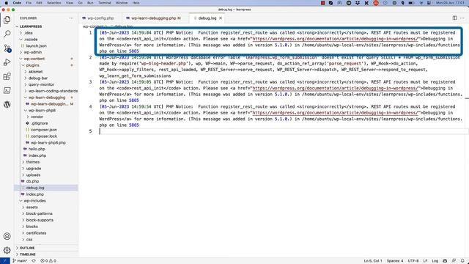Open the Apple menu
This screenshot has width=469, height=264.
click(x=6, y=3)
